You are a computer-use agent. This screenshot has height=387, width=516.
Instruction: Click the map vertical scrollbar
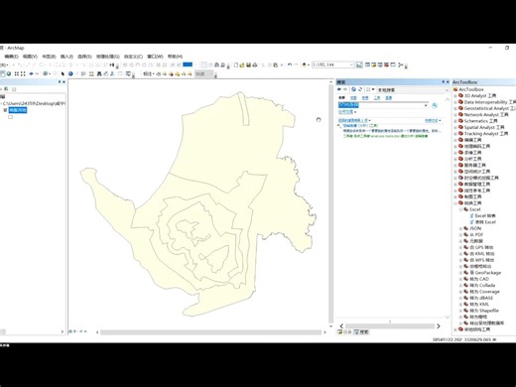[330, 203]
